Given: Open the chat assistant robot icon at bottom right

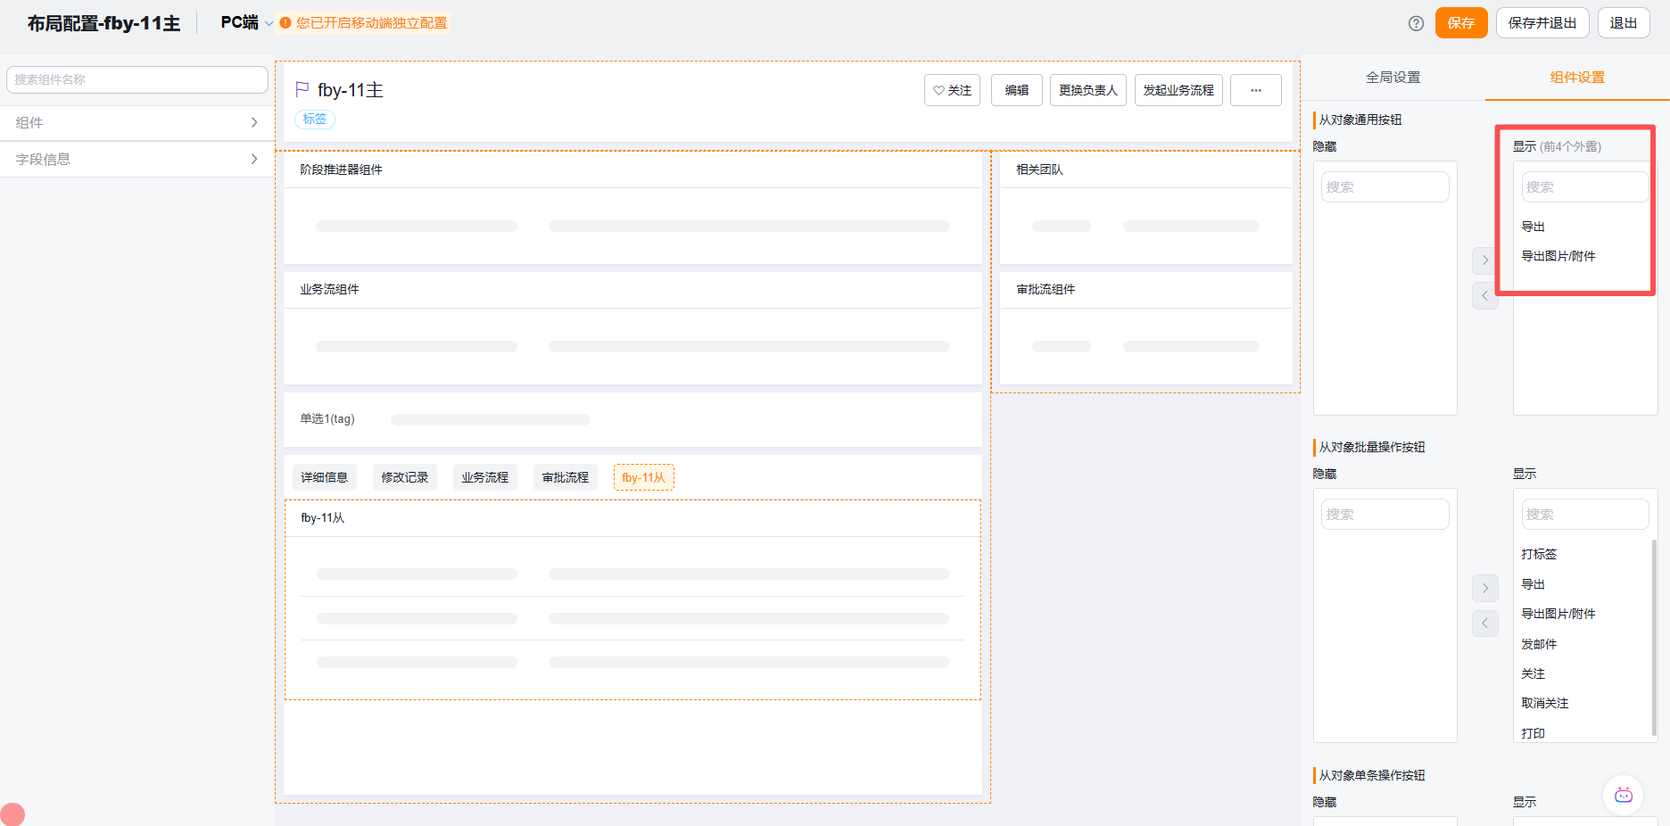Looking at the screenshot, I should click(1624, 795).
